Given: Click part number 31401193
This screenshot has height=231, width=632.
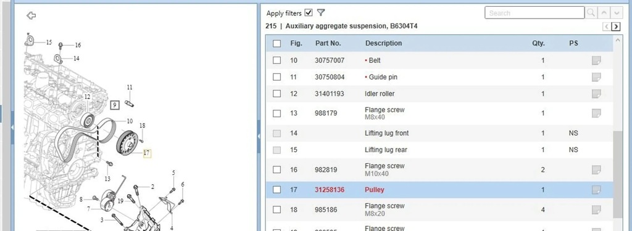Looking at the screenshot, I should tap(330, 94).
